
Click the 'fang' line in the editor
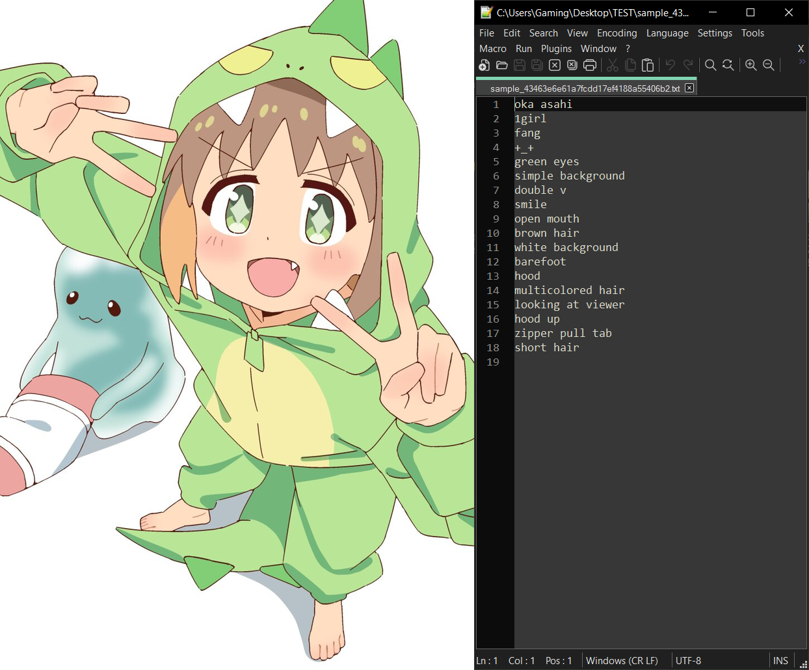click(527, 133)
